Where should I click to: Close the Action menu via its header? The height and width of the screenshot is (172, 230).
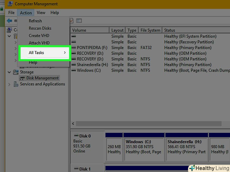point(26,13)
